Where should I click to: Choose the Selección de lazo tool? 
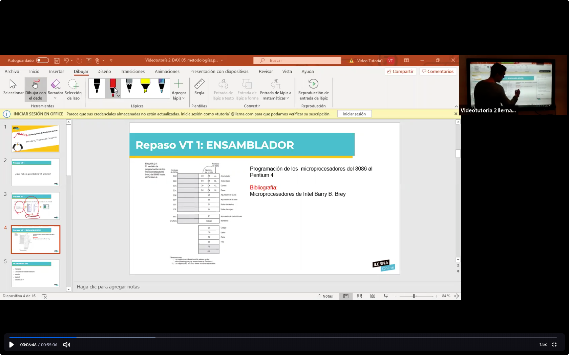73,89
